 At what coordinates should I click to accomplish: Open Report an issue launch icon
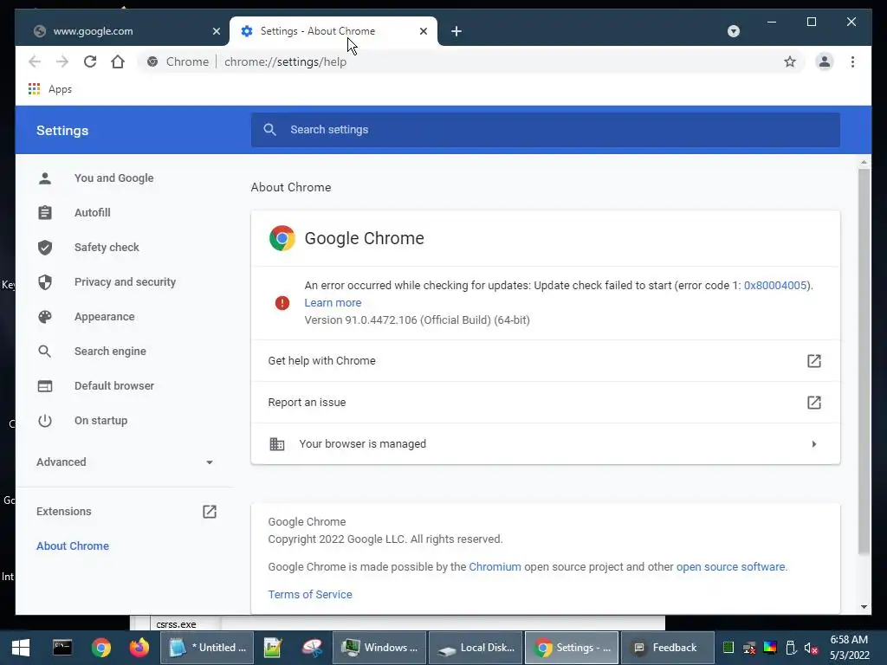(x=813, y=403)
